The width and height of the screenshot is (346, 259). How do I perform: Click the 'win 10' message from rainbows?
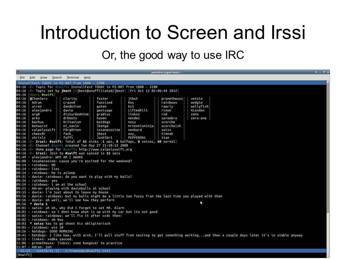57,227
